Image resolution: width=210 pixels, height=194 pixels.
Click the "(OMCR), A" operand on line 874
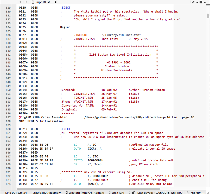coord(95,184)
